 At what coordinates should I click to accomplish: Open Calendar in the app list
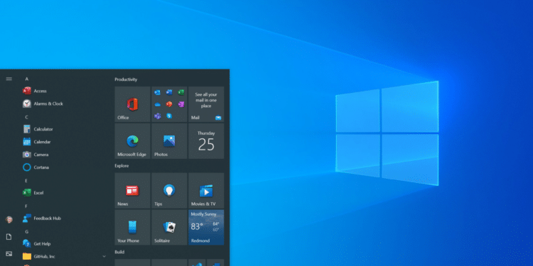(x=37, y=142)
